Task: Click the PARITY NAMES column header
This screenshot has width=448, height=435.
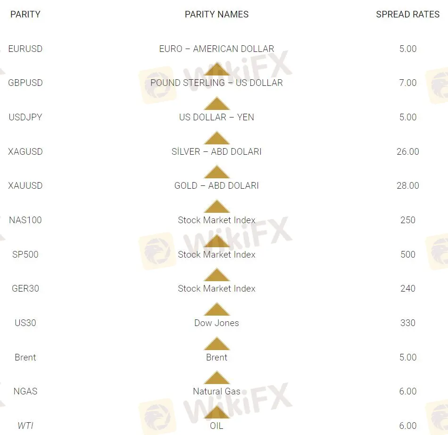Action: click(x=216, y=14)
